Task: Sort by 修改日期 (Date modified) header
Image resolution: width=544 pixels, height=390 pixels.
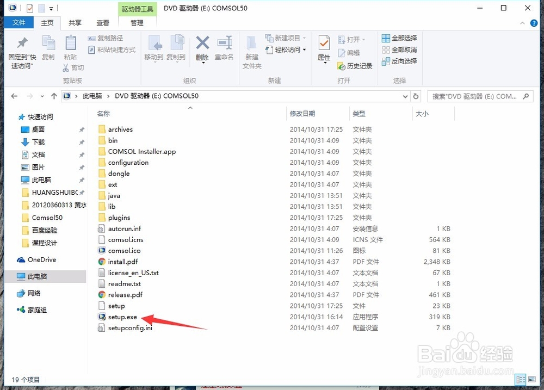Action: [302, 114]
